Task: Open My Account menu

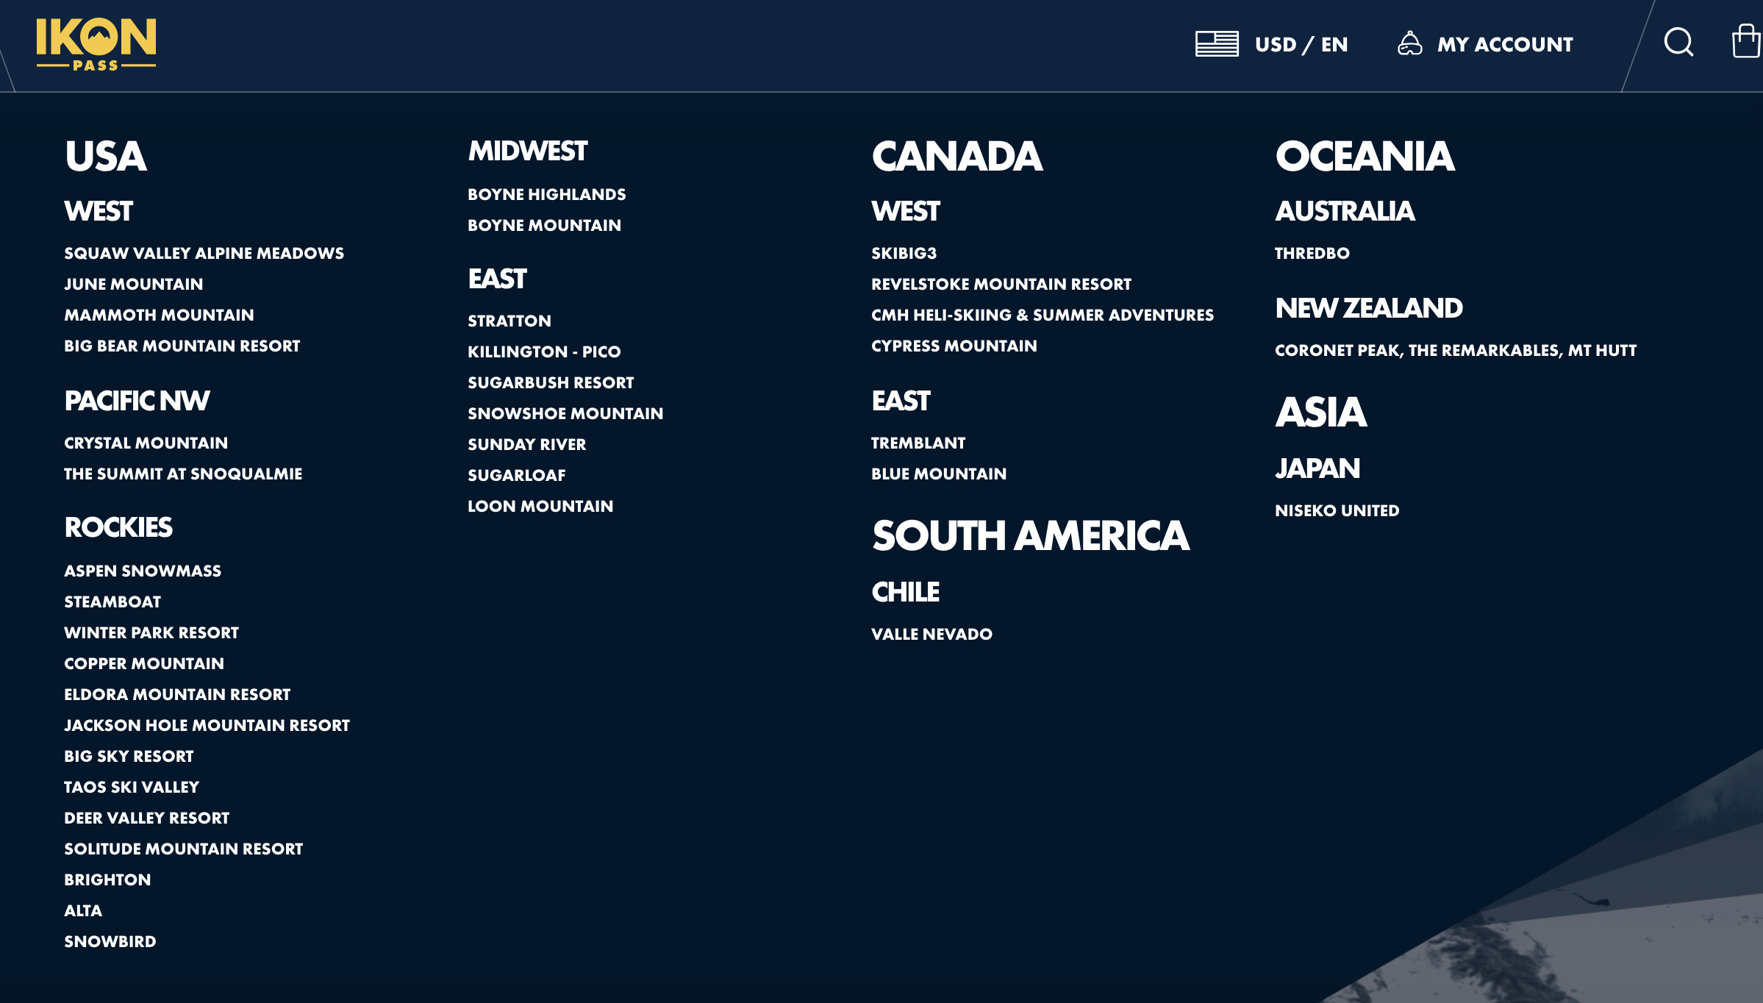Action: point(1505,45)
